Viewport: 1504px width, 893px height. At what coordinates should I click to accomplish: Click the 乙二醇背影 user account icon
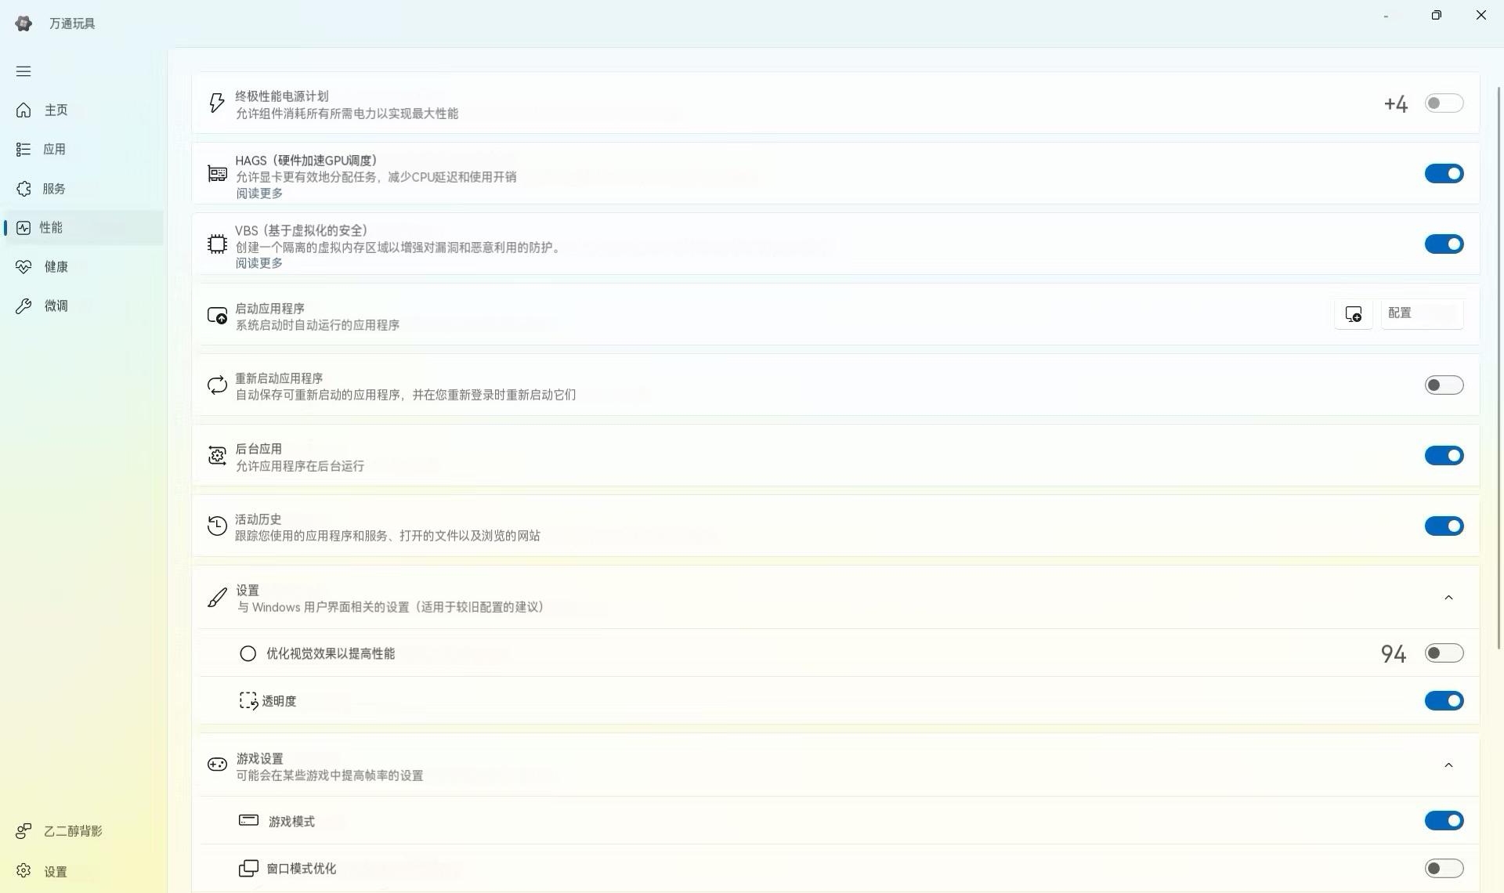pyautogui.click(x=23, y=831)
